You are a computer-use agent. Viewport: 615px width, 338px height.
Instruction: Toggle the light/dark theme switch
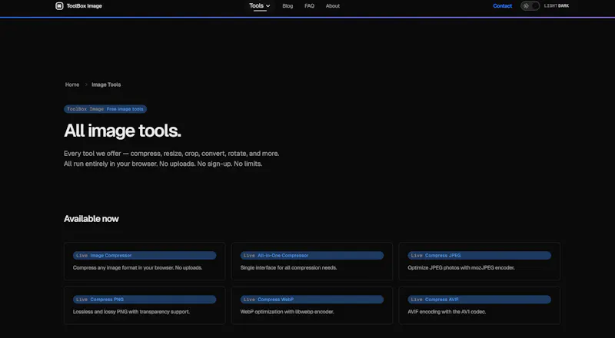pos(530,6)
